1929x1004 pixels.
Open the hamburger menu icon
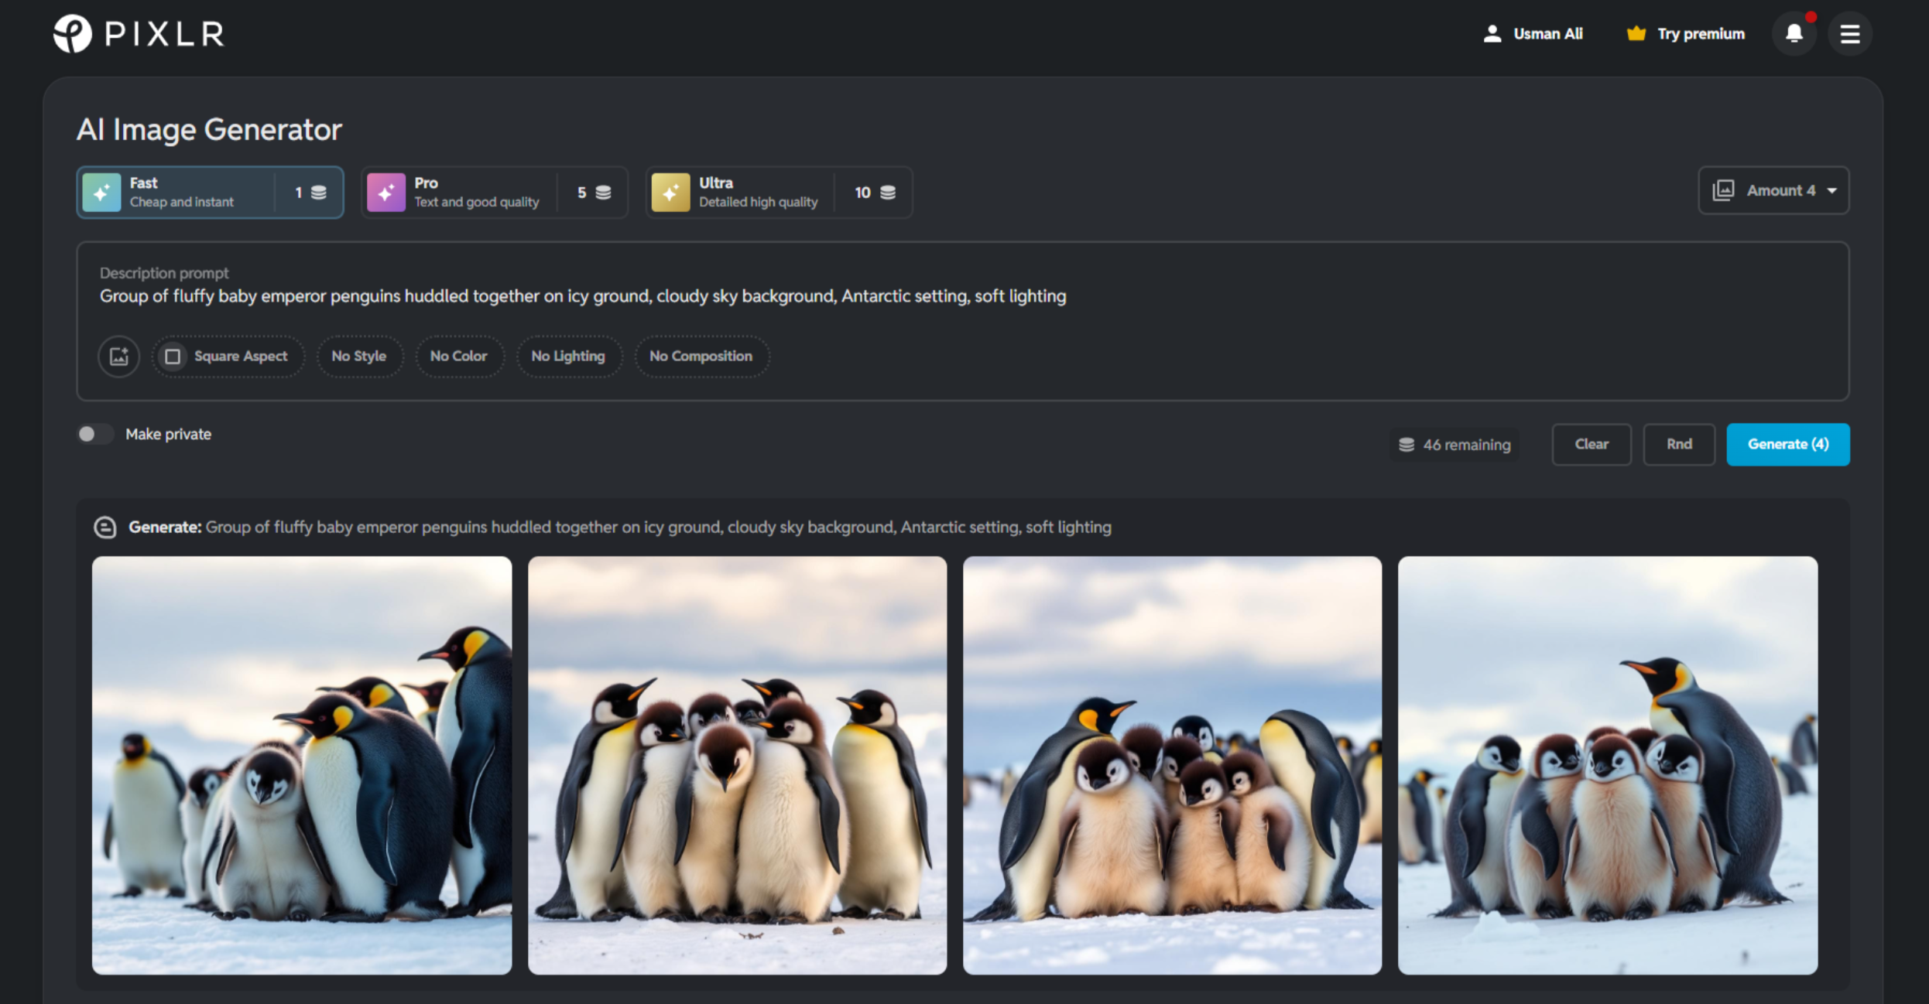coord(1849,34)
